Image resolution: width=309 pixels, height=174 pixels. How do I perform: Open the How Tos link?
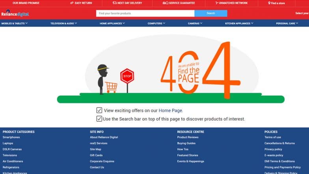pyautogui.click(x=183, y=149)
